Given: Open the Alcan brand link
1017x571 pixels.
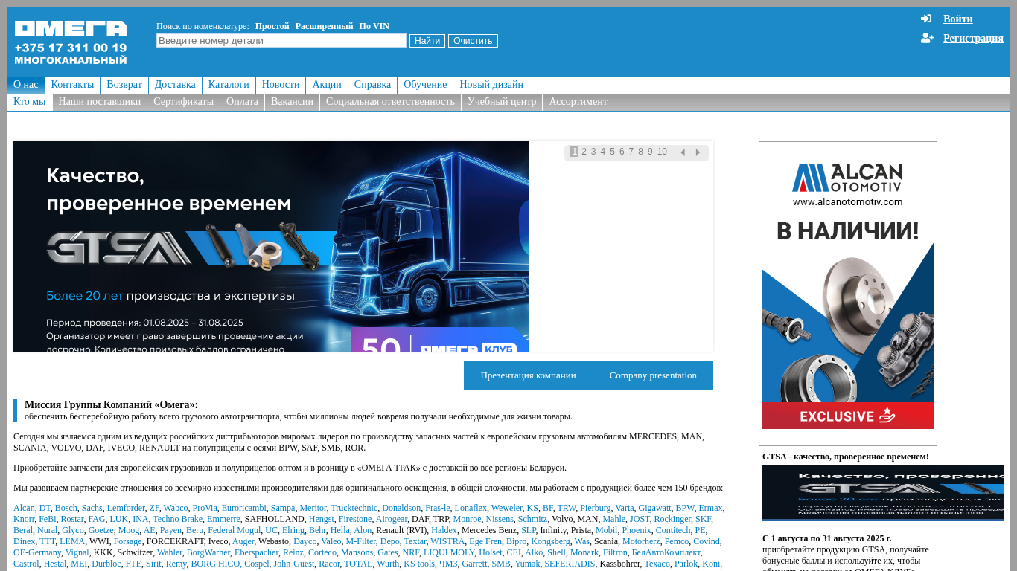Looking at the screenshot, I should point(24,508).
